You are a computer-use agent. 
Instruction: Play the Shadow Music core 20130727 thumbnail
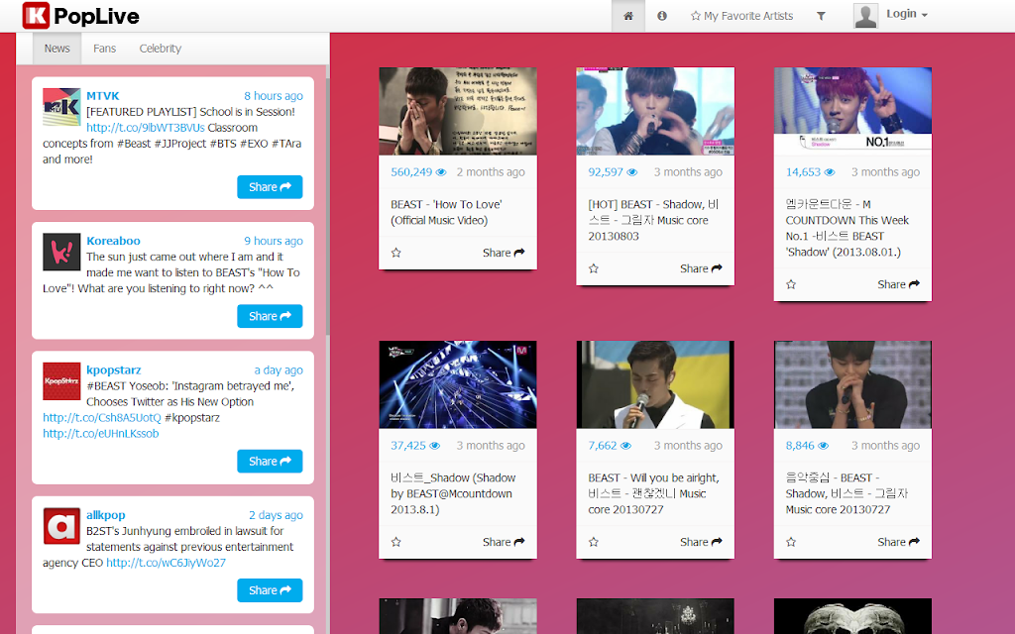tap(852, 385)
